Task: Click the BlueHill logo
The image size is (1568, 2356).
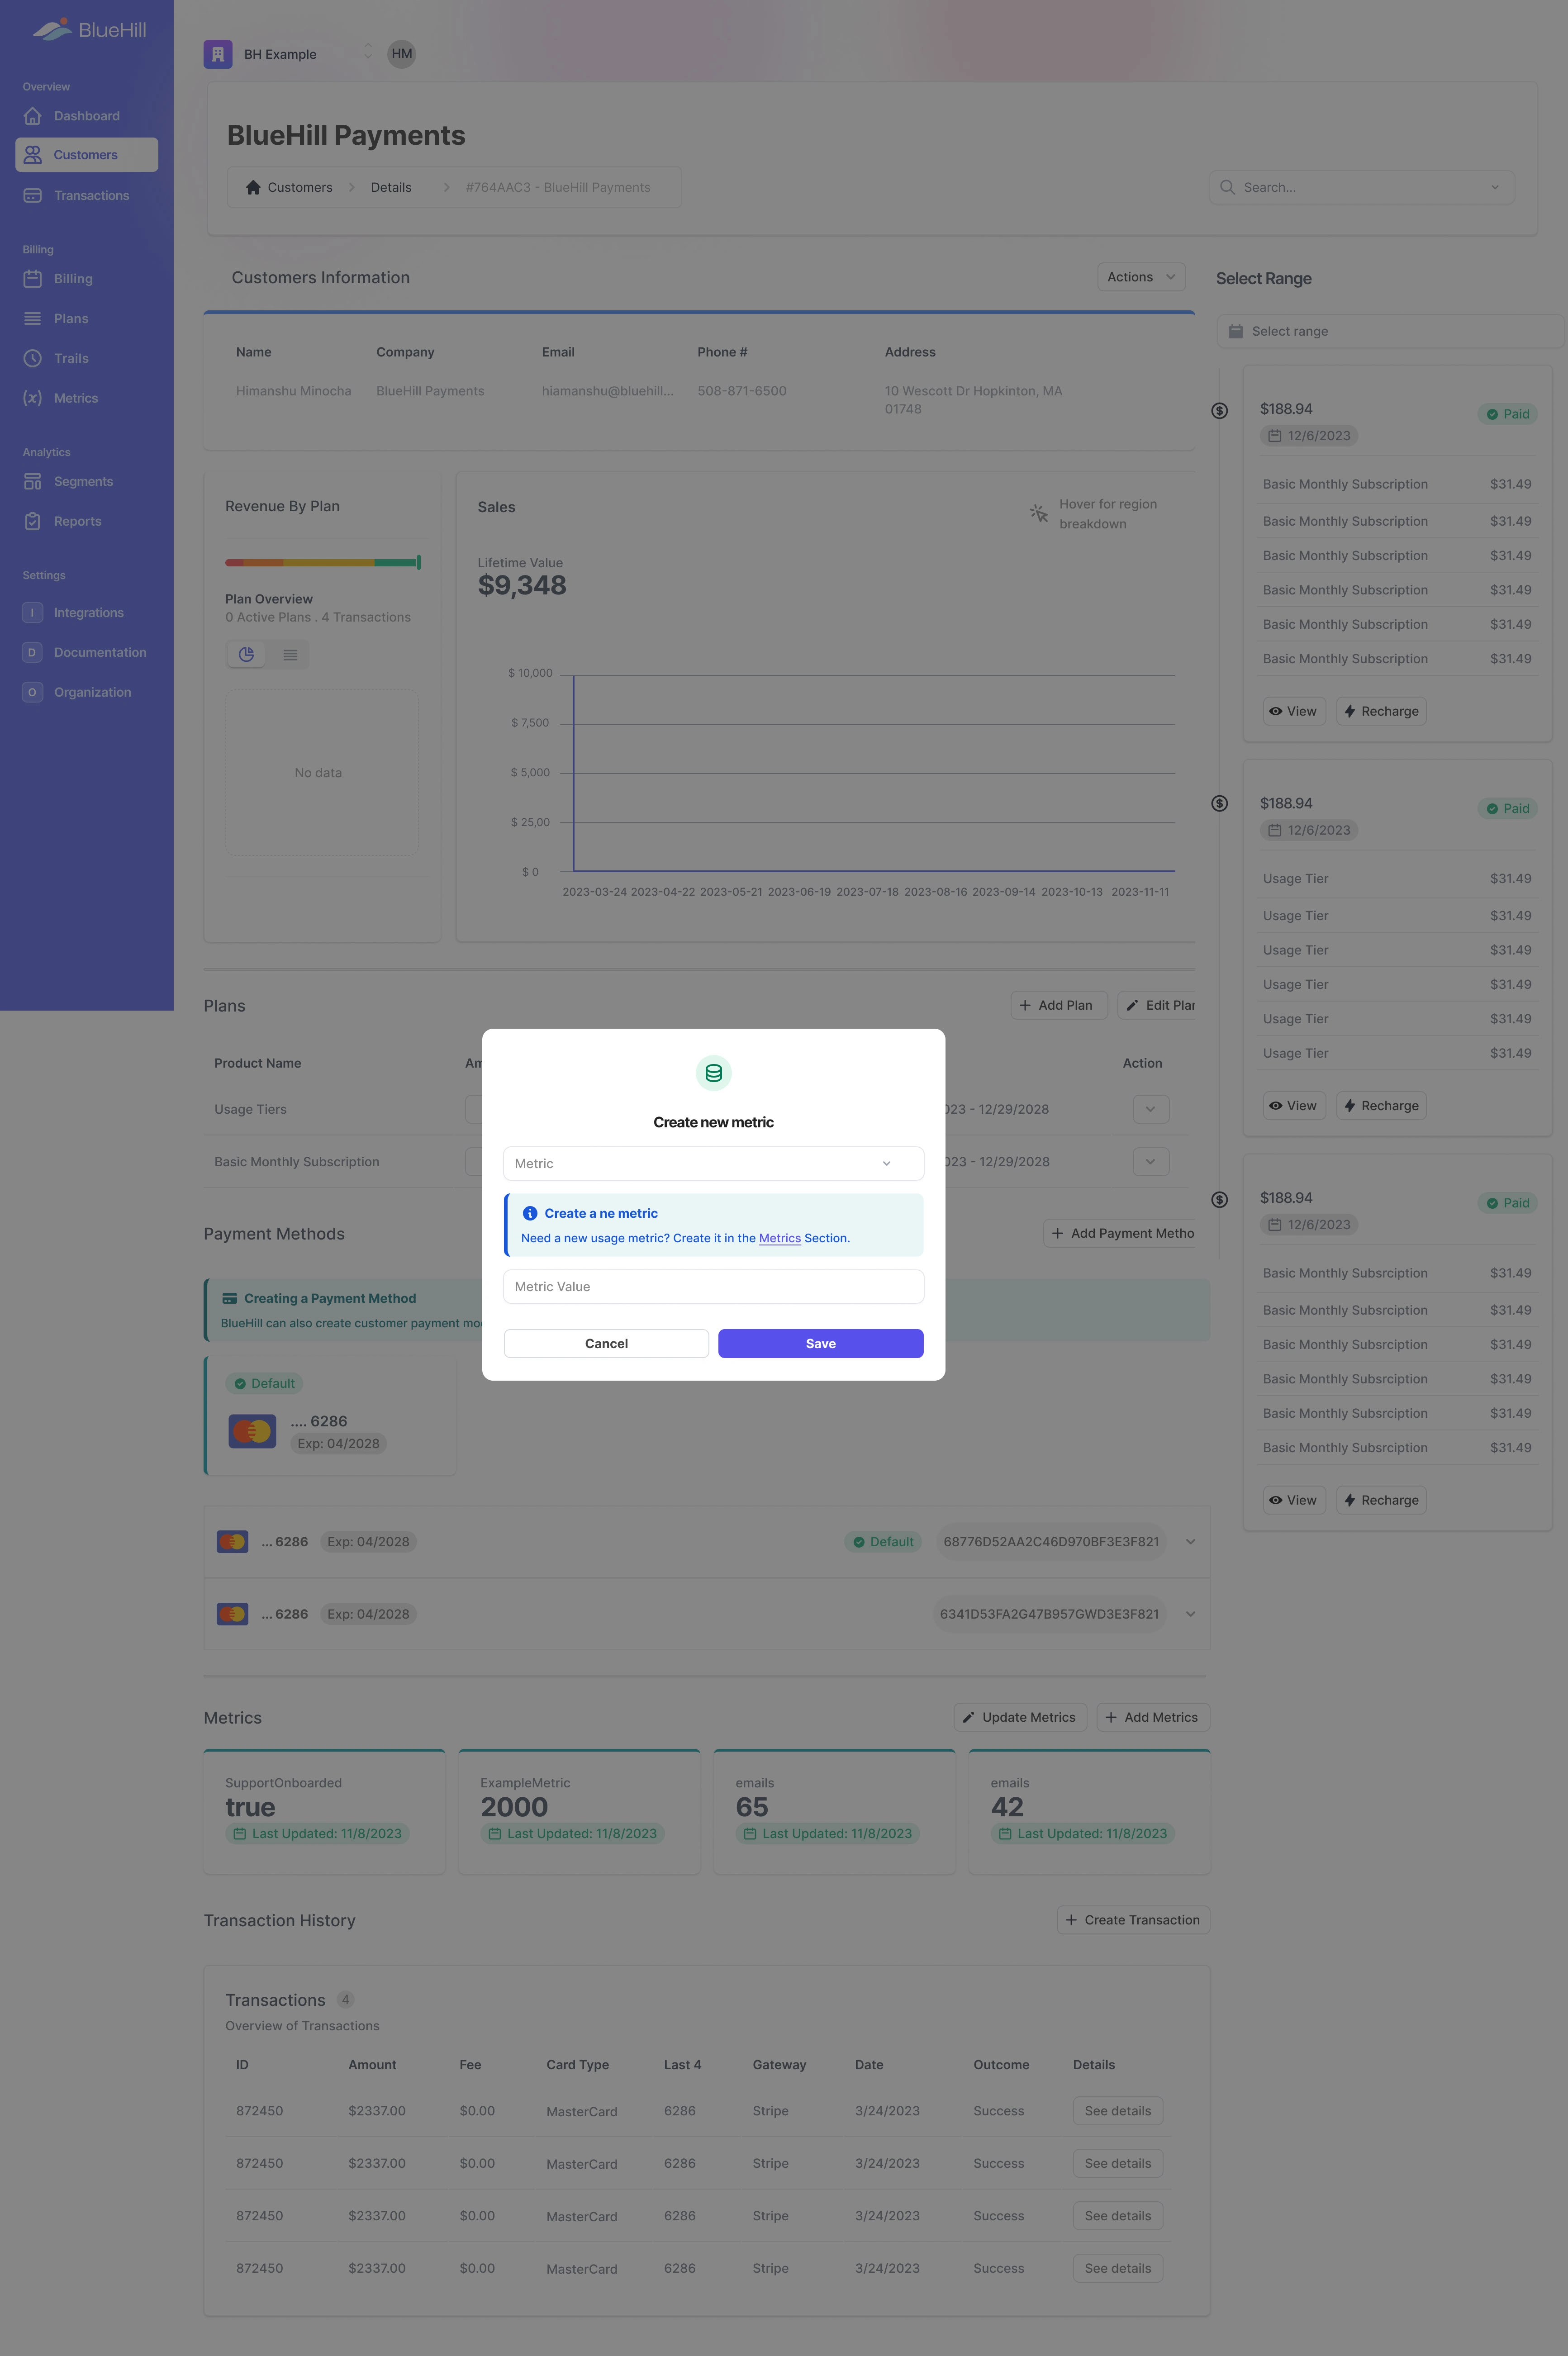Action: 89,30
